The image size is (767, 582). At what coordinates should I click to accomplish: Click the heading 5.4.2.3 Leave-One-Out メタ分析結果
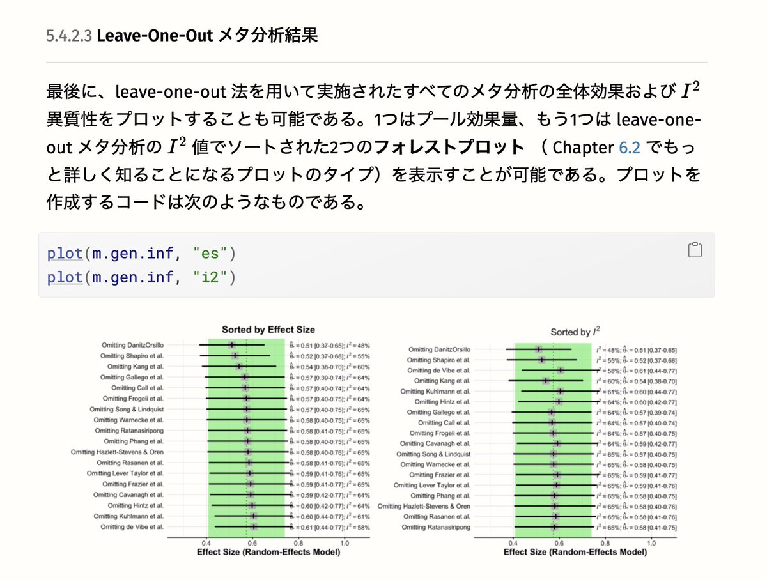pos(182,34)
